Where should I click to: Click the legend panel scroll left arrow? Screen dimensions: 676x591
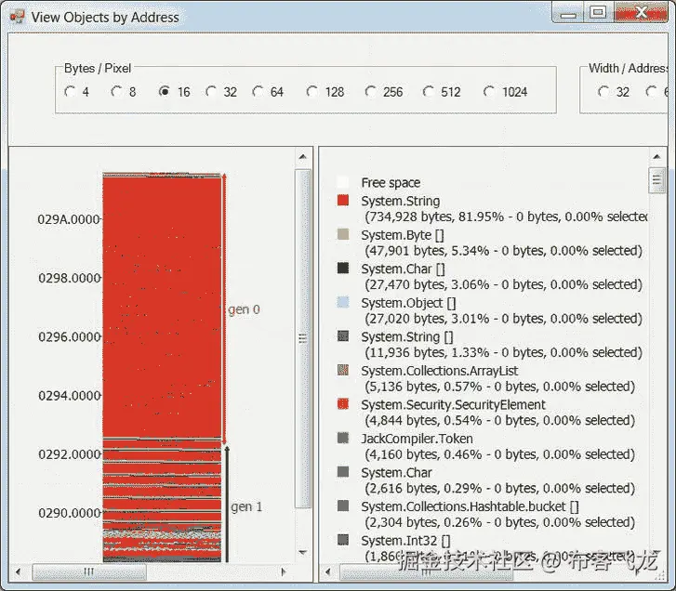(327, 572)
